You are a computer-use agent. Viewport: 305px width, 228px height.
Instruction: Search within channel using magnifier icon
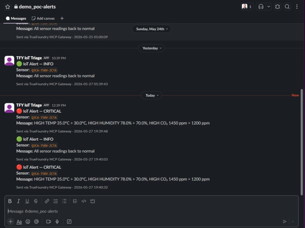click(287, 7)
